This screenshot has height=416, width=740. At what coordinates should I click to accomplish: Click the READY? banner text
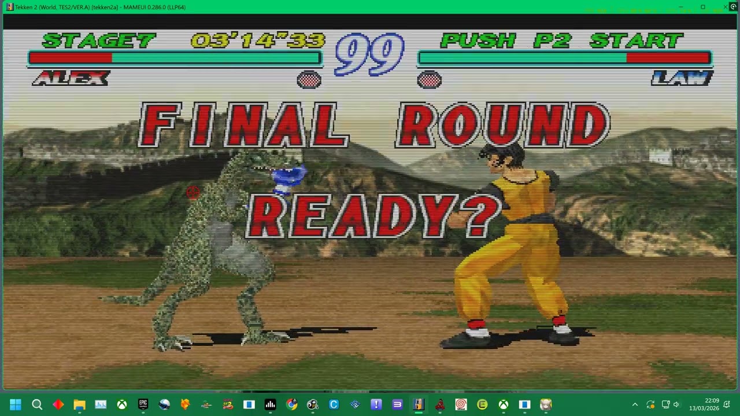(374, 217)
